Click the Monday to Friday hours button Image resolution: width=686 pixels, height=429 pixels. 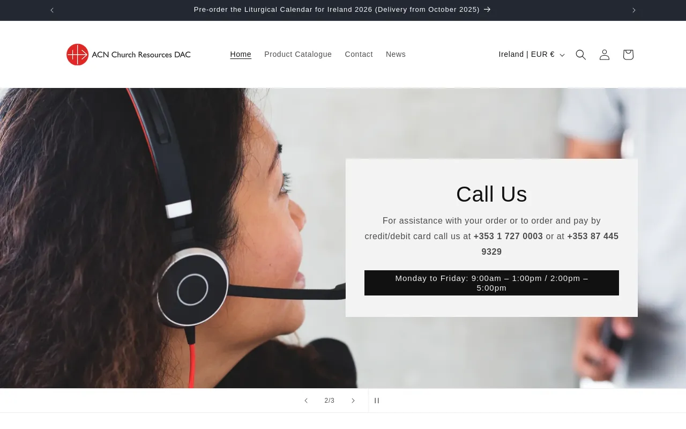491,283
